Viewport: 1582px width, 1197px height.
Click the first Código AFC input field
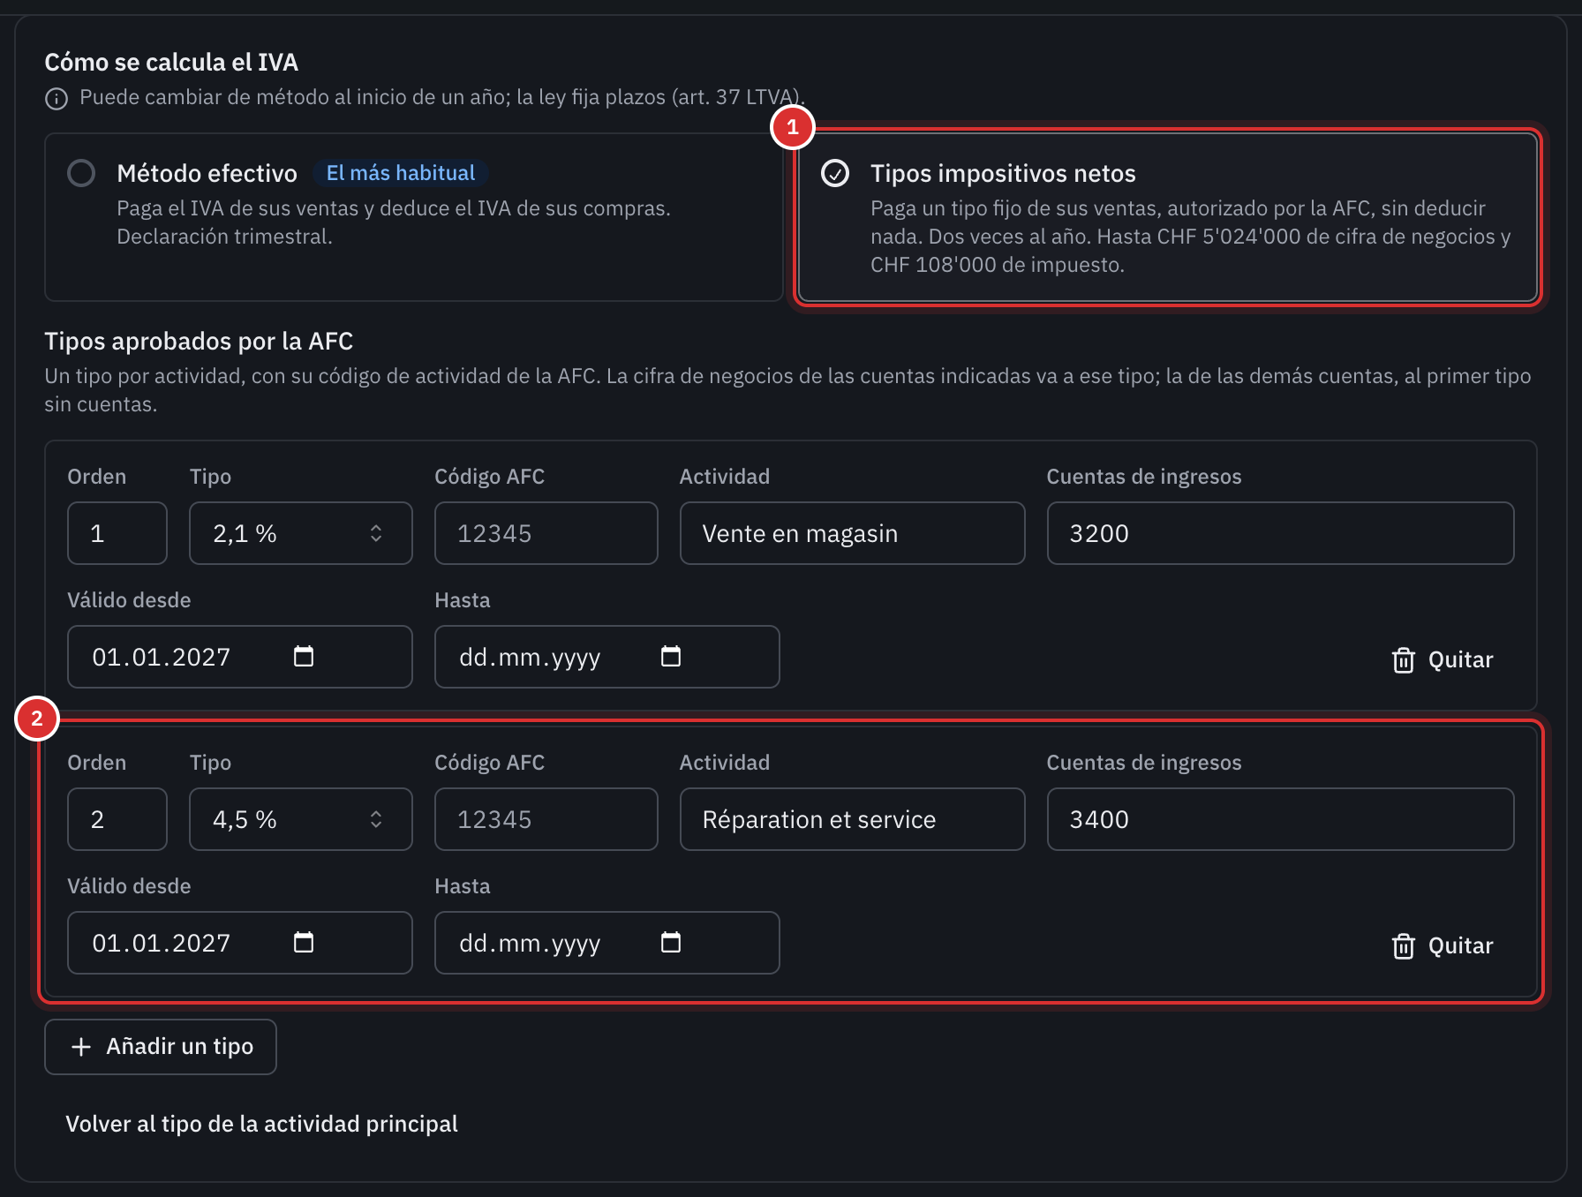click(x=546, y=533)
